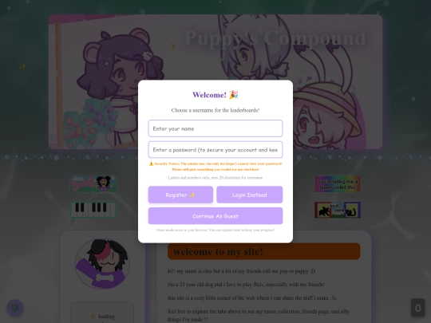This screenshot has height=323, width=431.
Task: Switch to Login Instead
Action: 250,195
